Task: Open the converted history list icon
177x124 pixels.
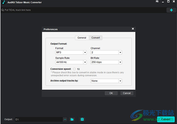Action: point(82,119)
